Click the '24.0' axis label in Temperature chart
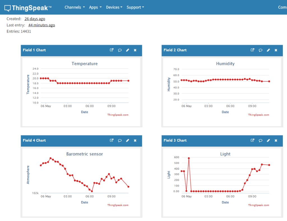 36,69
